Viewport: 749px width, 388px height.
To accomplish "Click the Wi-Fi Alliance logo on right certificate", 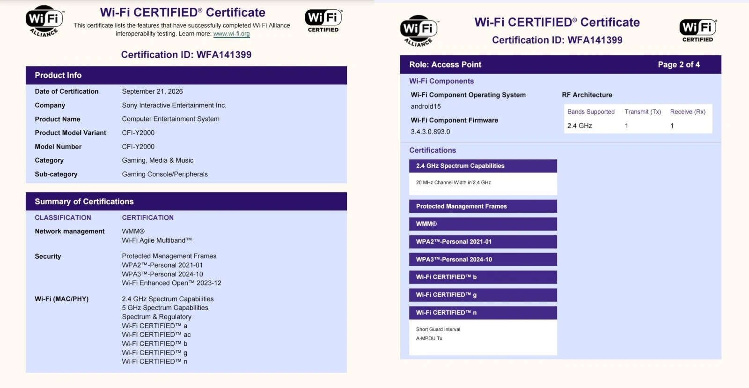I will 419,31.
